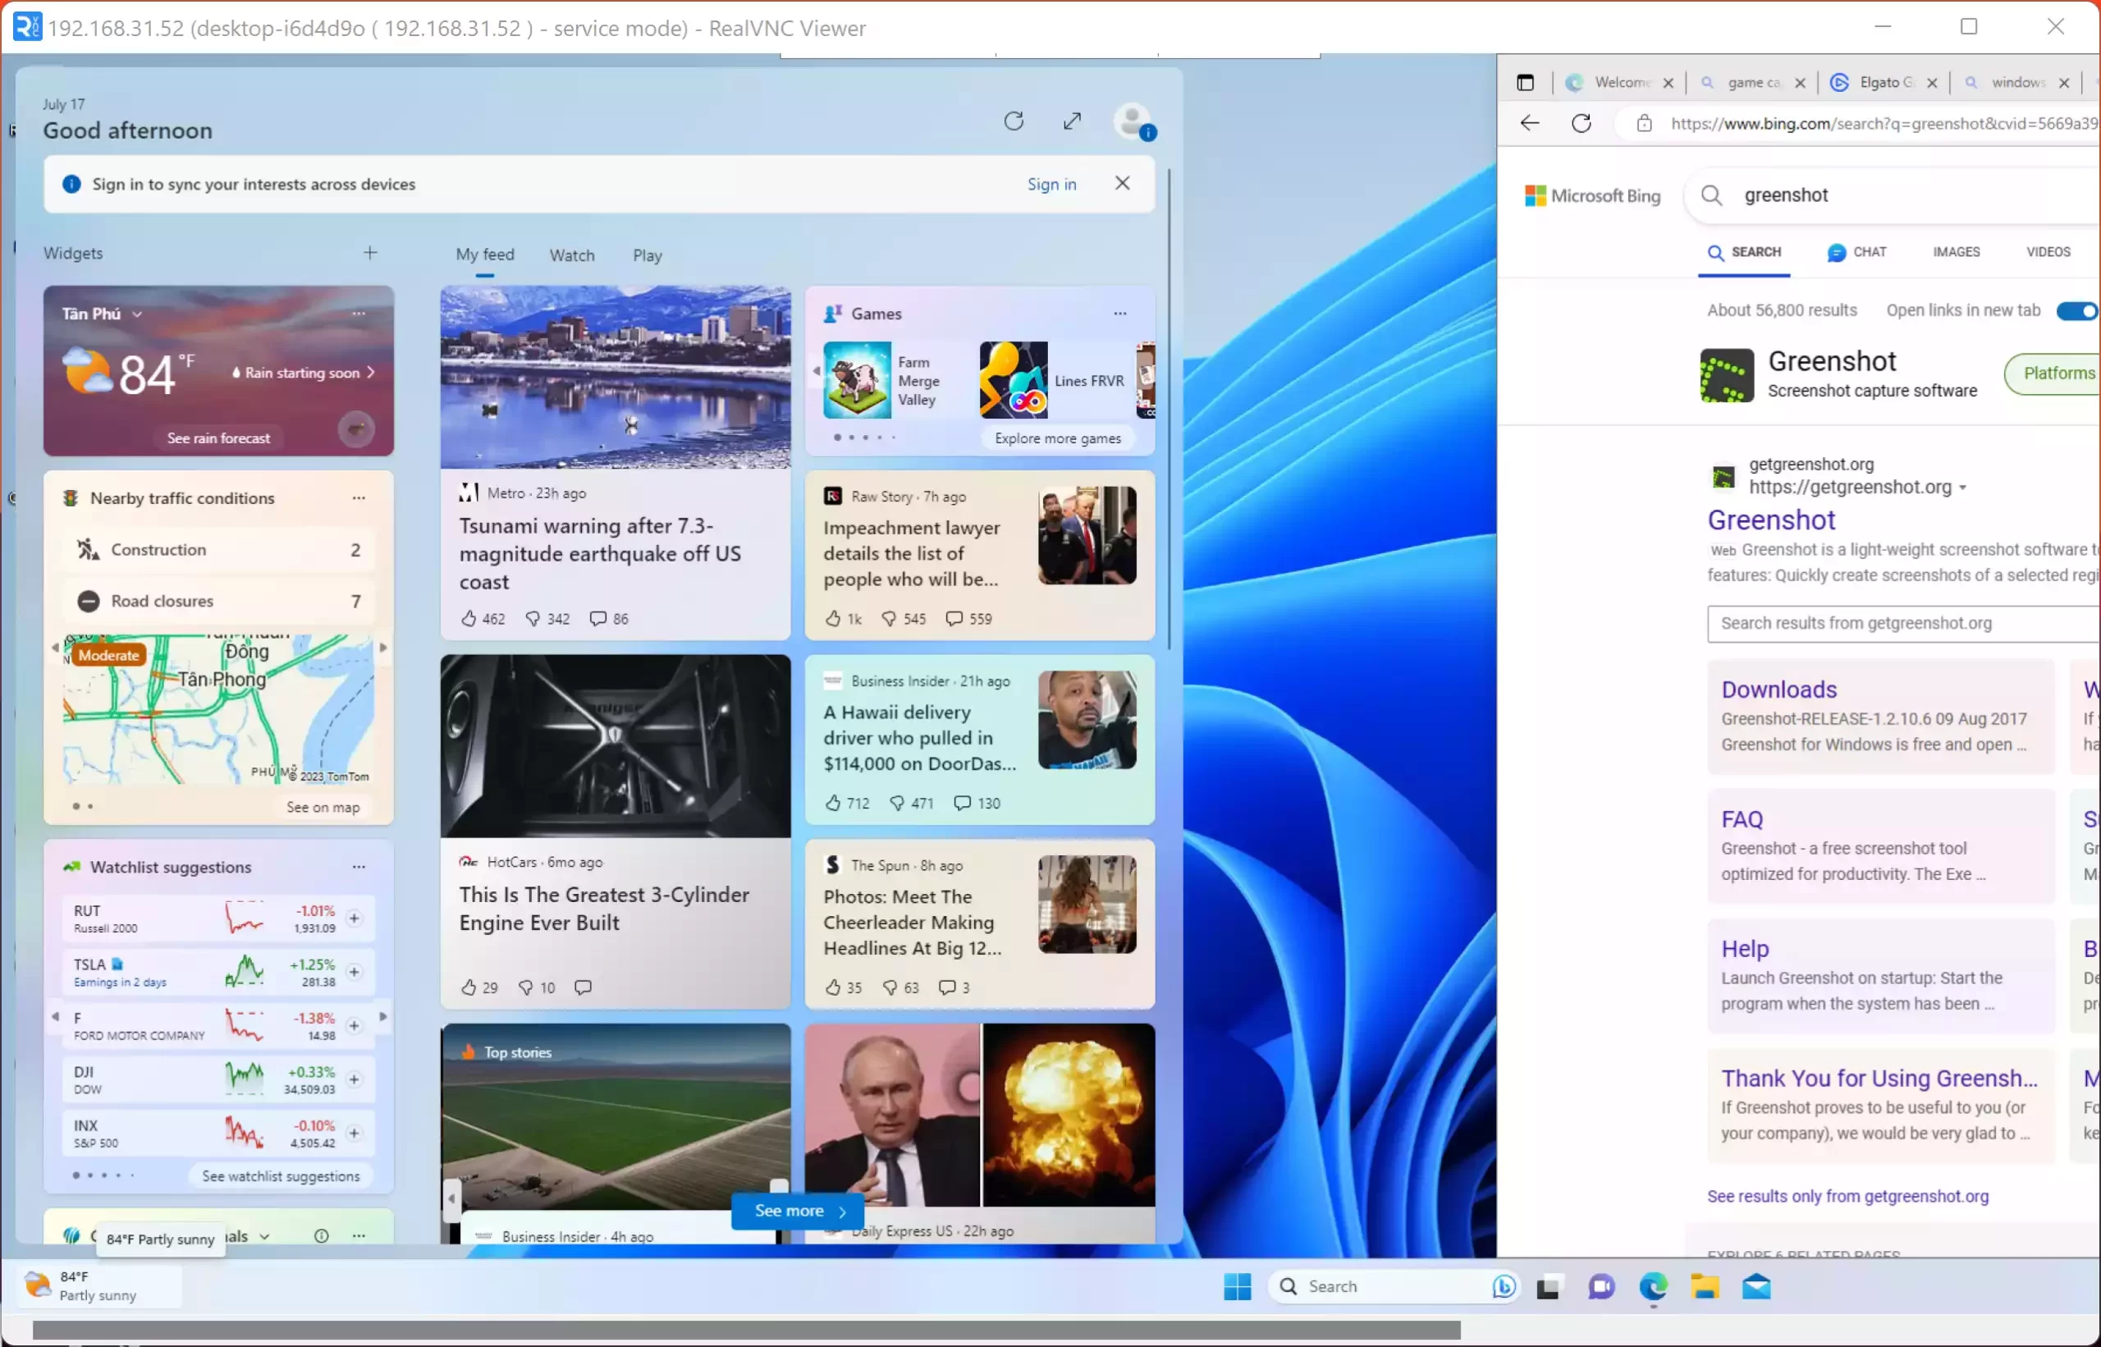The height and width of the screenshot is (1347, 2101).
Task: Expand widgets board to full view
Action: click(x=1072, y=121)
